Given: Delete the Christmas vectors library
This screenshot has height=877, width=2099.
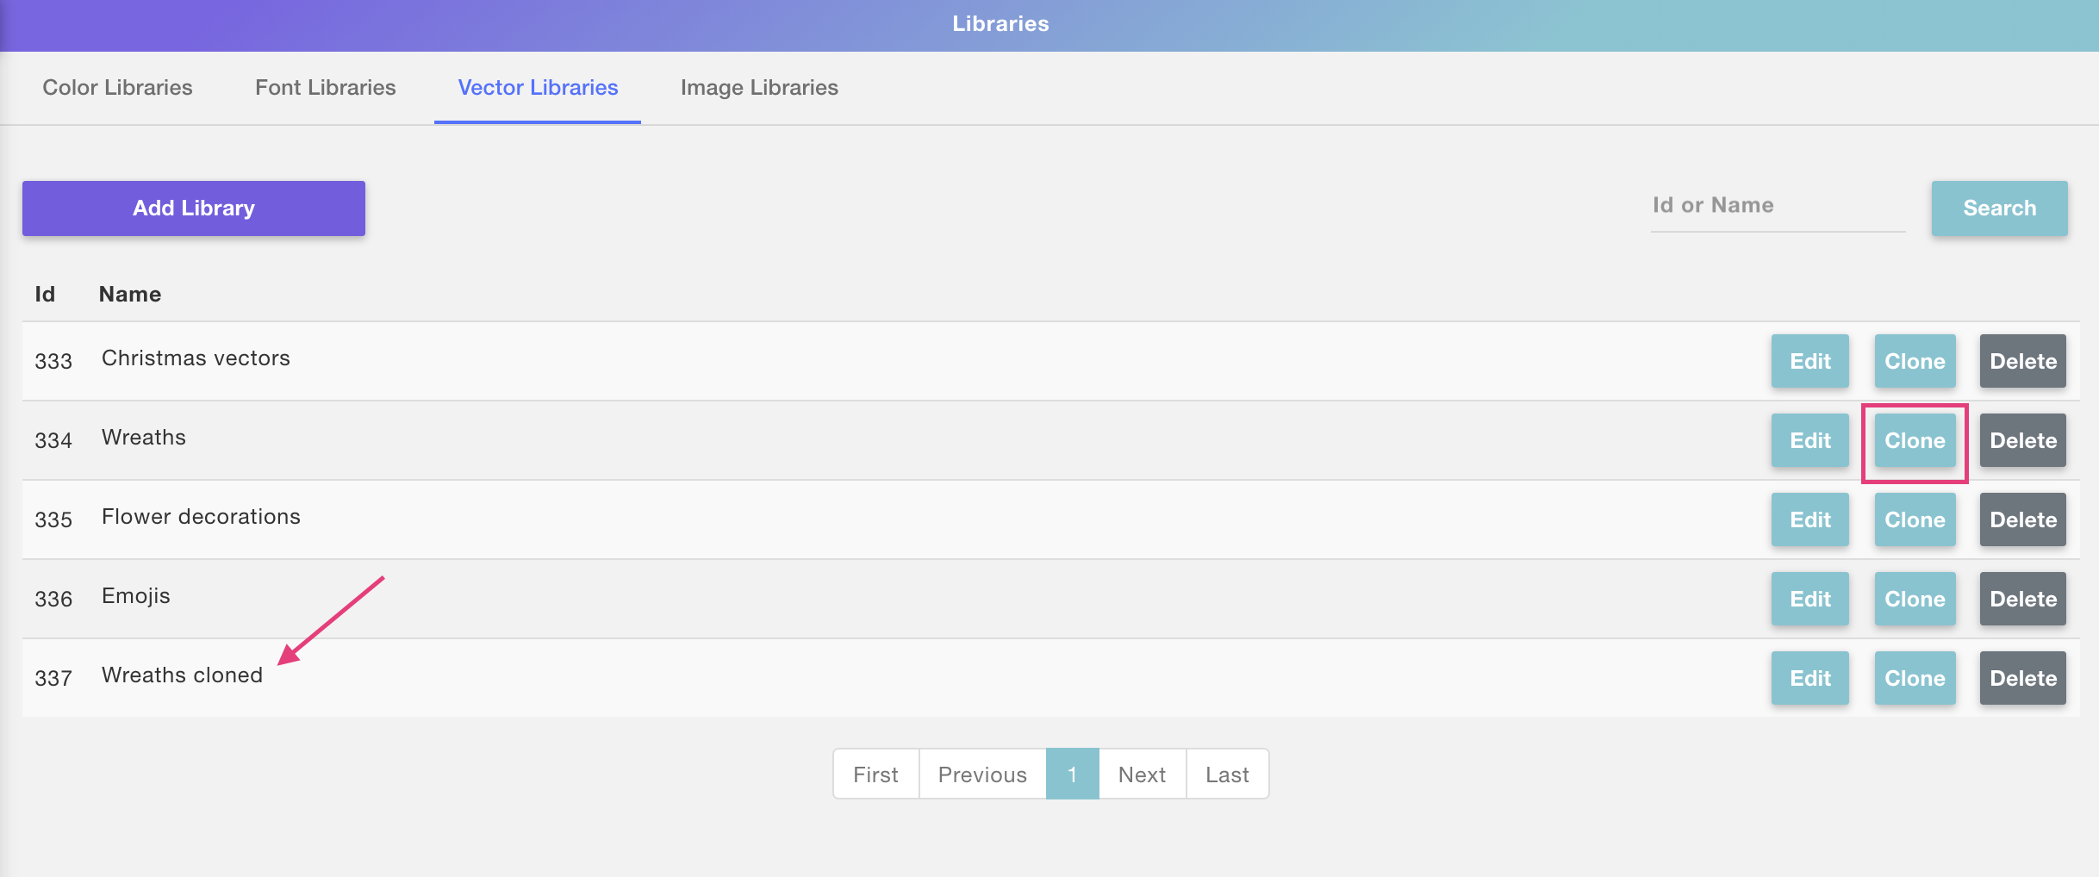Looking at the screenshot, I should (x=2022, y=361).
